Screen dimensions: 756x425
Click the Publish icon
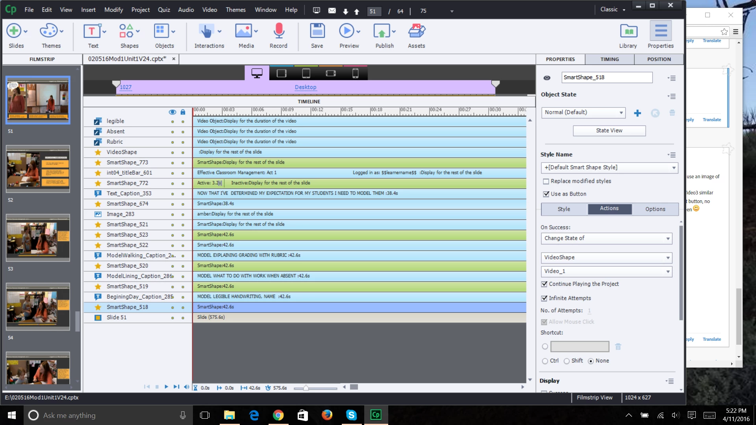382,31
